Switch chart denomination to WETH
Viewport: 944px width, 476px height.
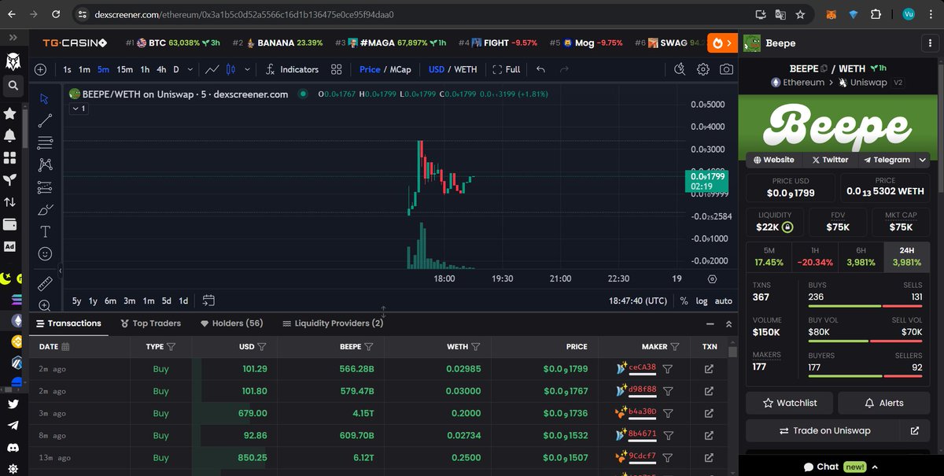pyautogui.click(x=466, y=69)
